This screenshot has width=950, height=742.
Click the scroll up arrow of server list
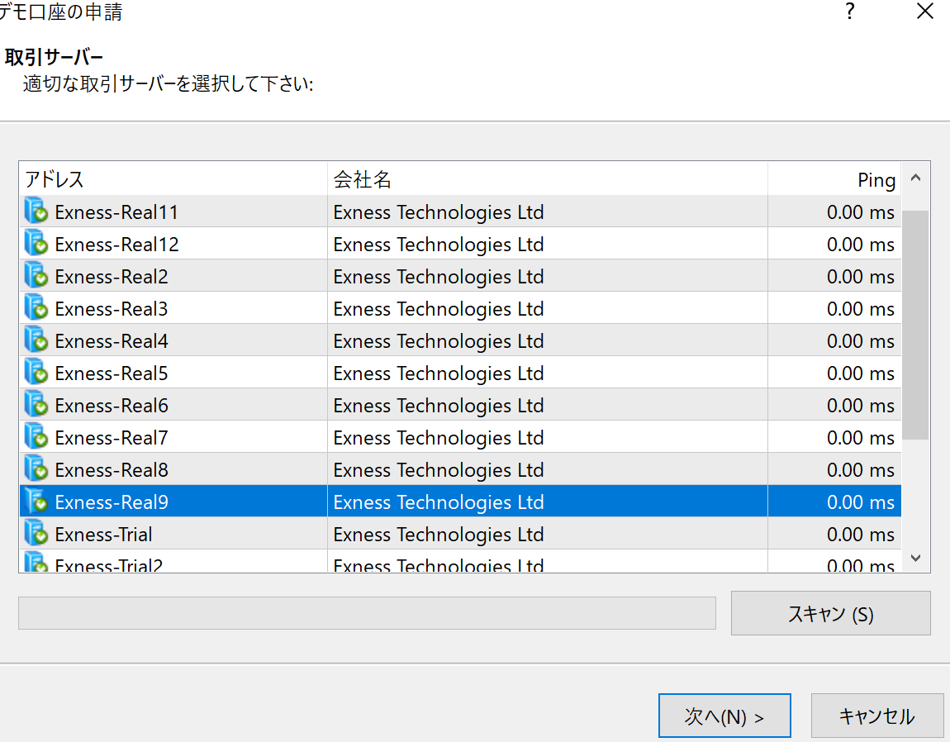point(915,178)
